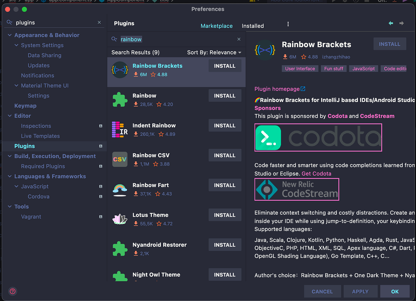Click the izhangzhihao author name

click(x=336, y=57)
